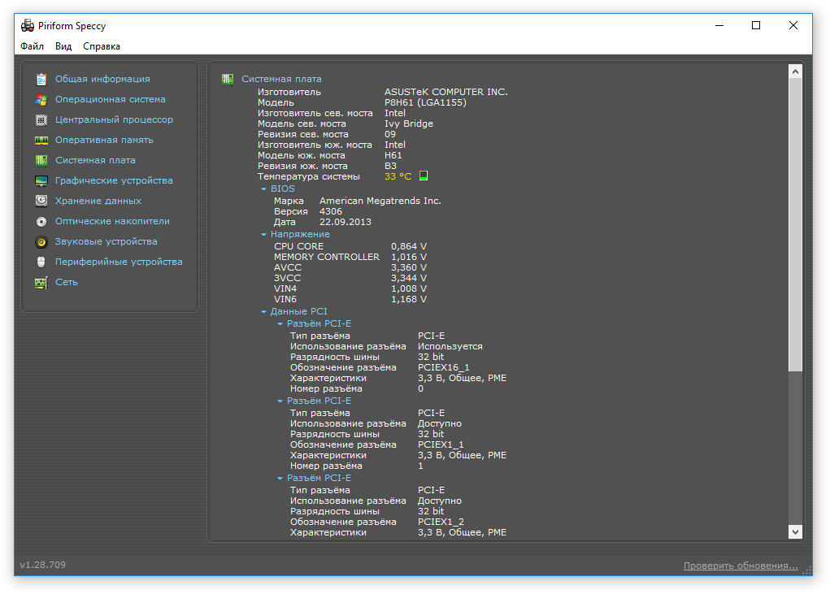This screenshot has width=830, height=594.
Task: Open Общая информация section
Action: (x=102, y=79)
